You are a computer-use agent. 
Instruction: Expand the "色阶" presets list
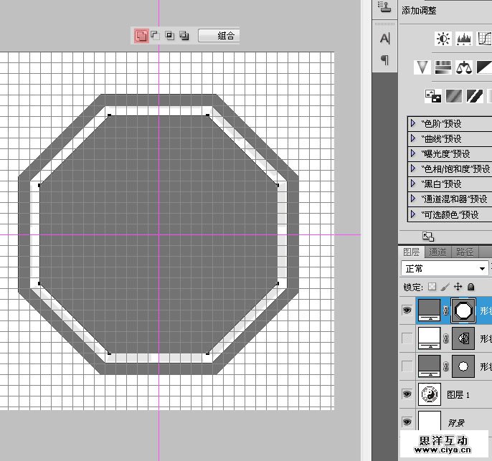413,123
